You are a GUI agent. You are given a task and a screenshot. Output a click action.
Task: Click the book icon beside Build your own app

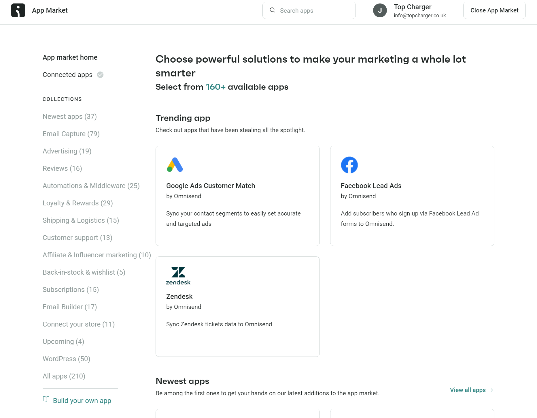[x=46, y=400]
